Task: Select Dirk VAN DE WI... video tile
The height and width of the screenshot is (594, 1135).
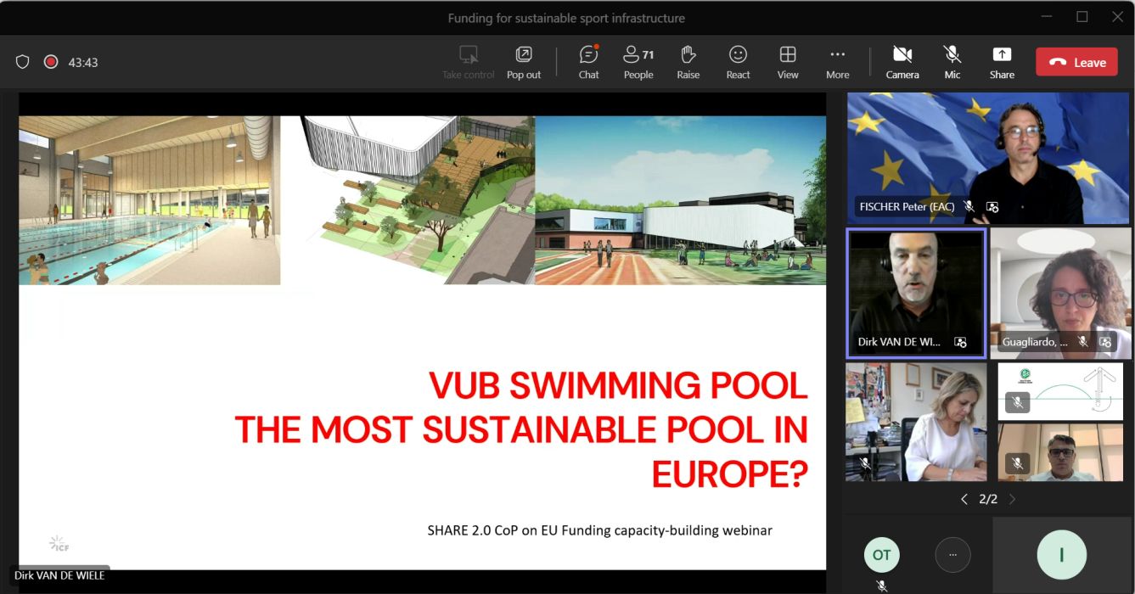Action: coord(916,293)
